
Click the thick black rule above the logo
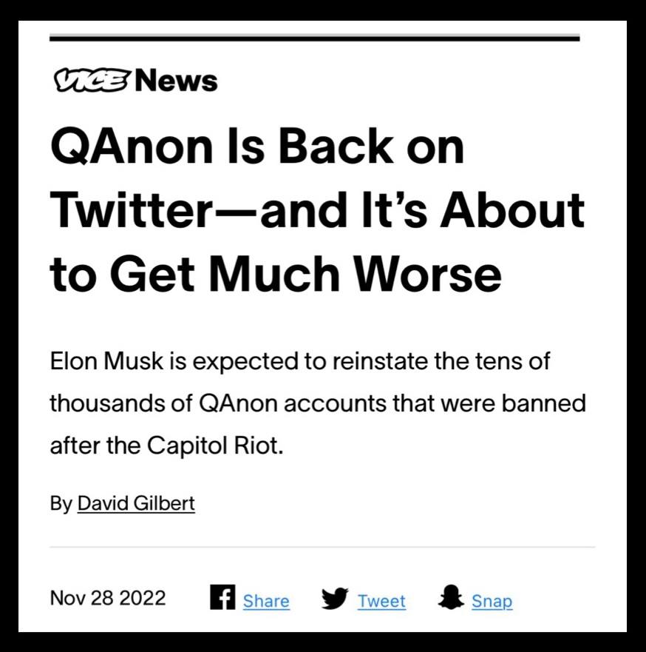click(x=314, y=38)
